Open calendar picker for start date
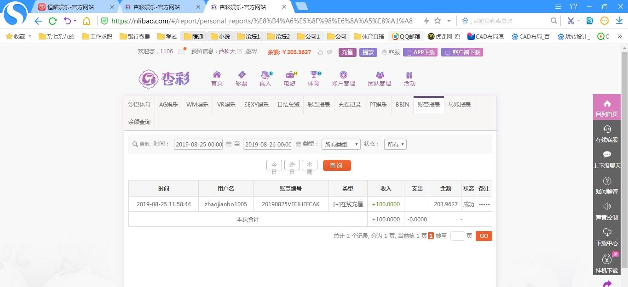 [229, 144]
